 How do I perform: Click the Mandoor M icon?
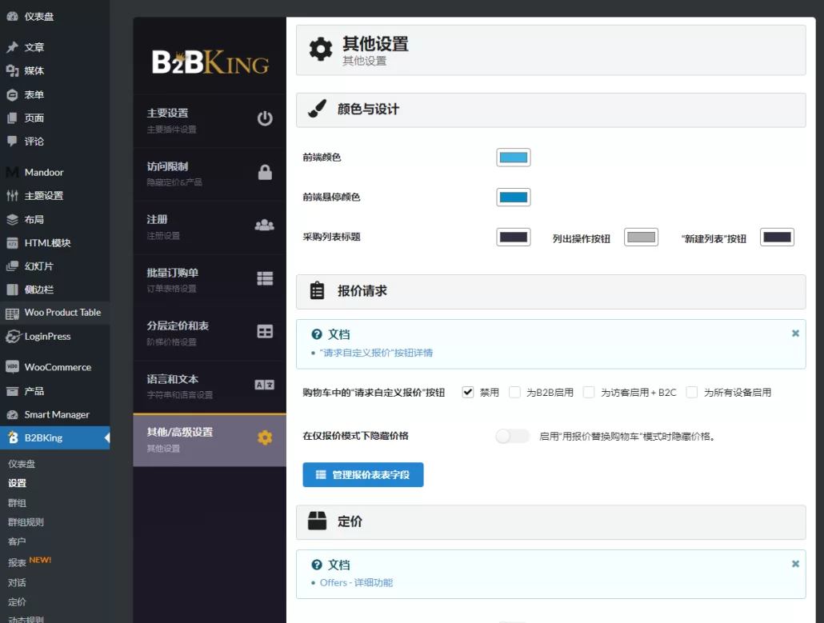[12, 172]
